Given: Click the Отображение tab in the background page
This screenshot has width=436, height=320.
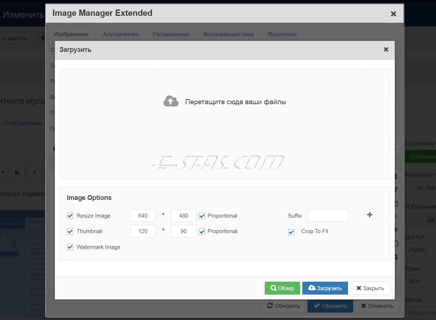Looking at the screenshot, I should (x=23, y=123).
